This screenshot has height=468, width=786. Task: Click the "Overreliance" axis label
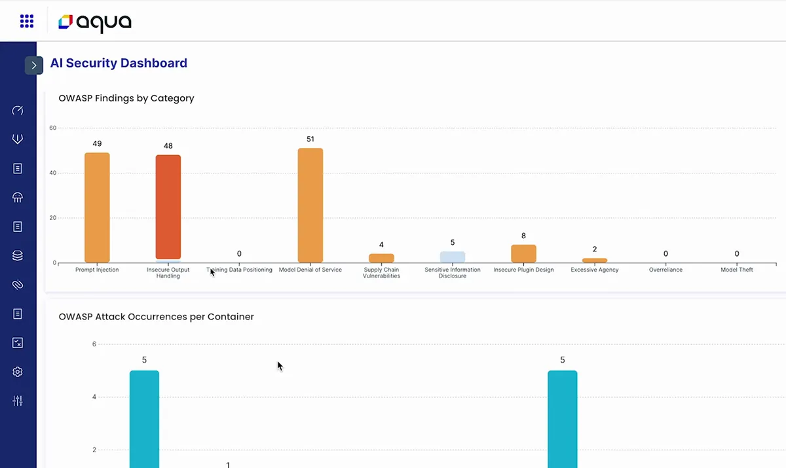click(x=665, y=270)
